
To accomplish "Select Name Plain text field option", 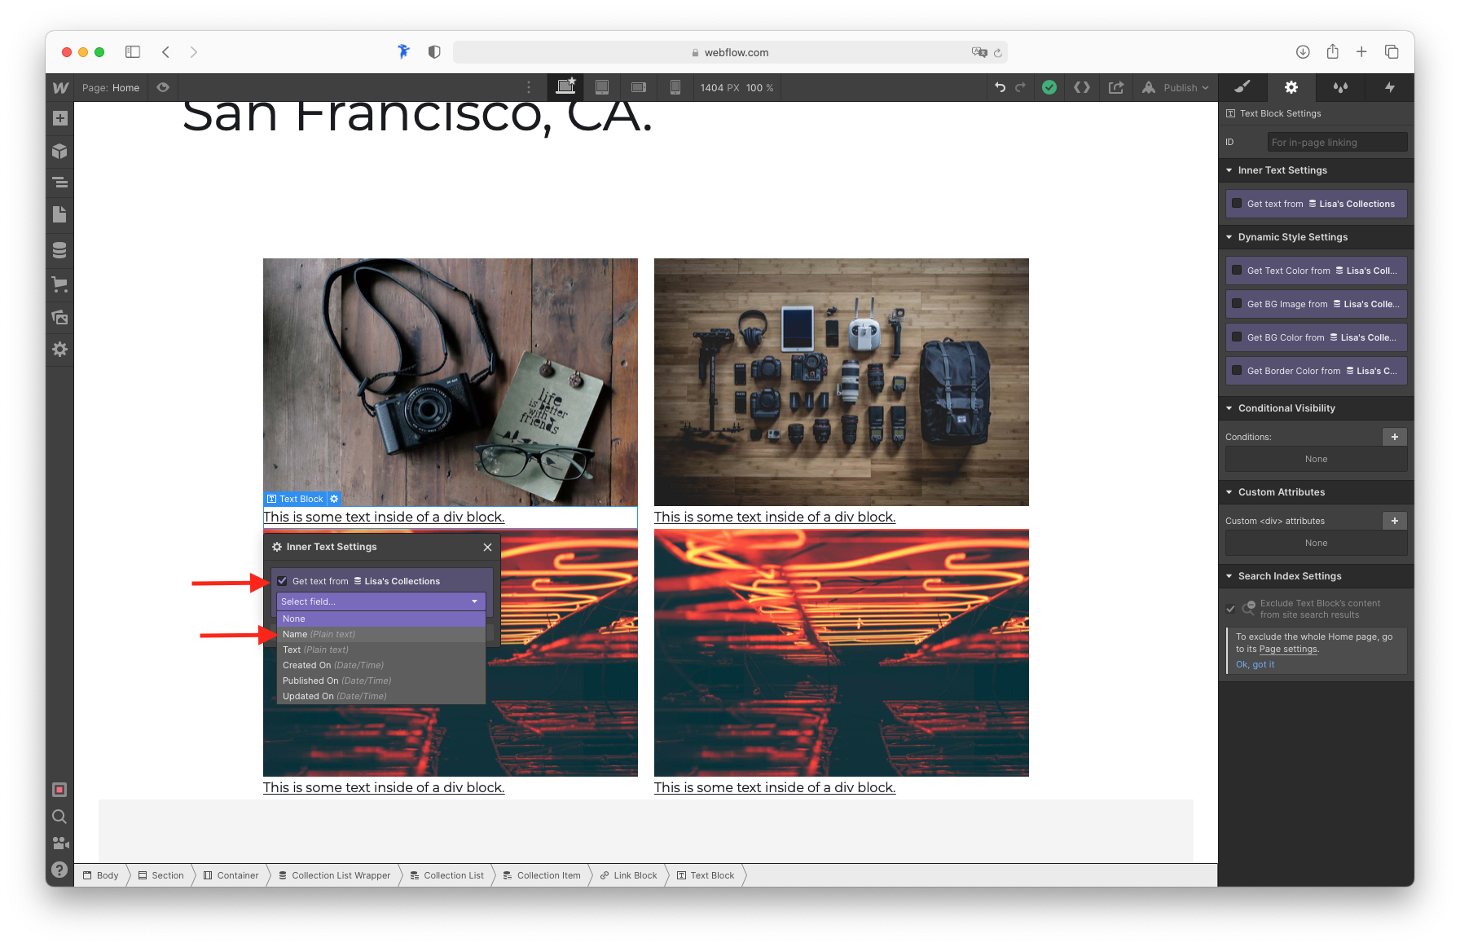I will click(x=319, y=634).
